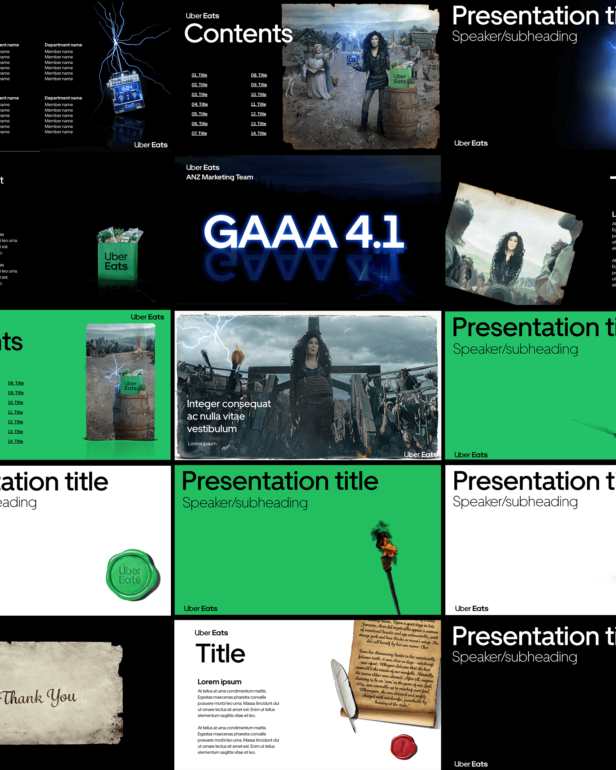616x770 pixels.
Task: Click '05. Title' in the black Contents slide
Action: pos(199,114)
